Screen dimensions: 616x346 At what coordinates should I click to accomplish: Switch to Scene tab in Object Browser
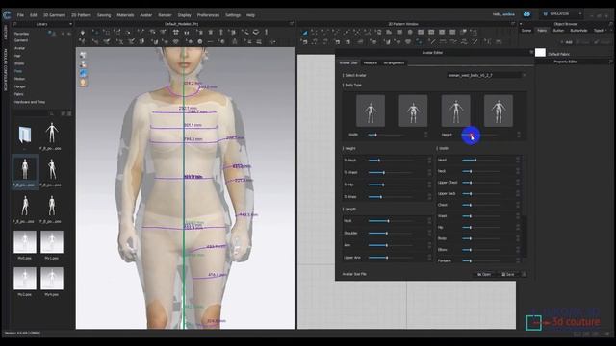[526, 31]
